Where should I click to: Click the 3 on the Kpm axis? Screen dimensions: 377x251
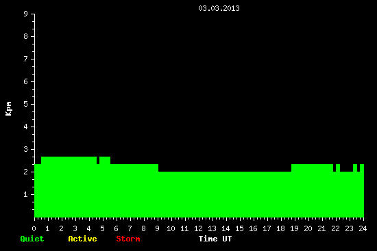[26, 149]
